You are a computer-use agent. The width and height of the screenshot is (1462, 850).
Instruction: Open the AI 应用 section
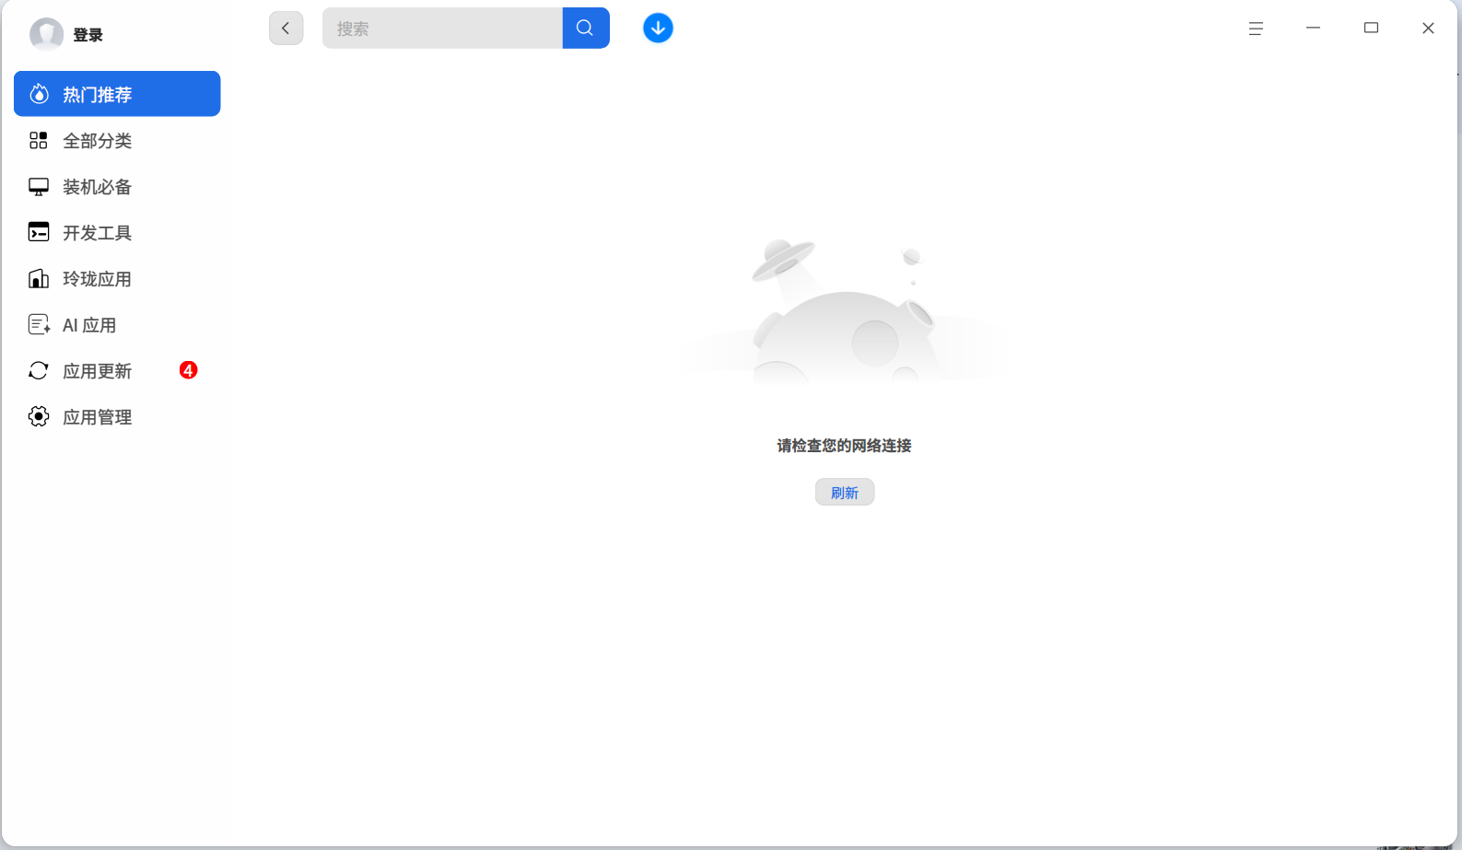[117, 324]
